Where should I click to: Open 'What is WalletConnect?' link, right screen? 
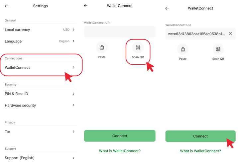point(200,151)
